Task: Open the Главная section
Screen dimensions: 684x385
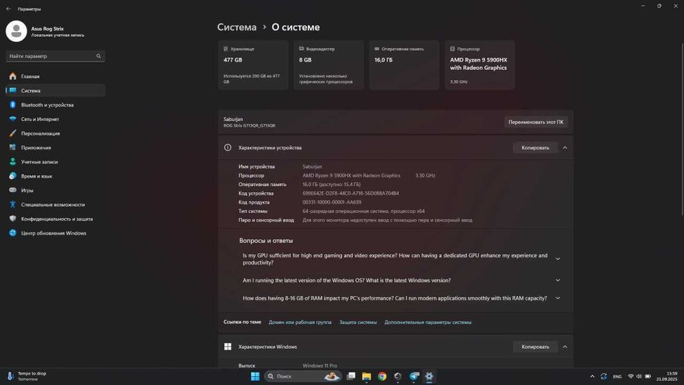Action: (x=55, y=77)
